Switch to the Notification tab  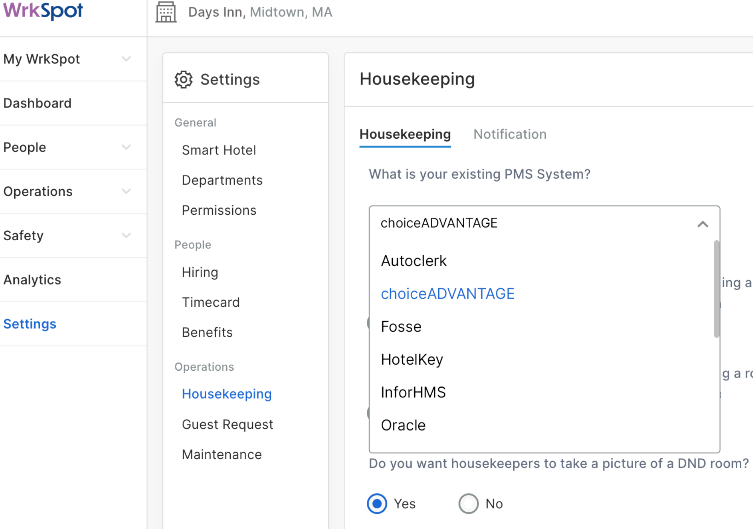(x=510, y=134)
